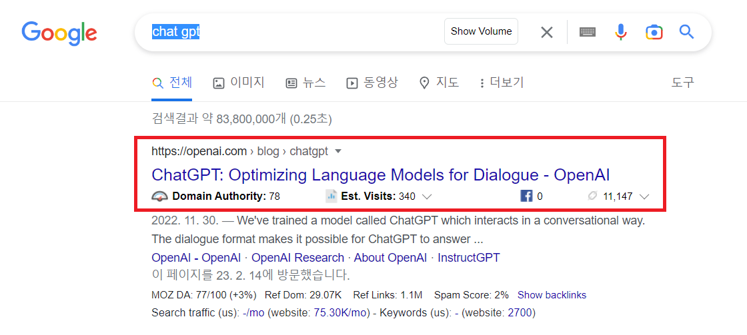Open the on-screen keyboard icon

pyautogui.click(x=588, y=32)
